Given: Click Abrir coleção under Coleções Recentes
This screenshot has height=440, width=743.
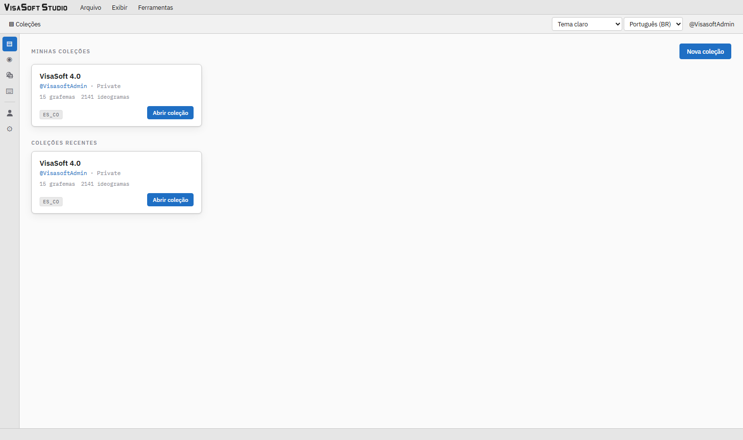Looking at the screenshot, I should (170, 200).
